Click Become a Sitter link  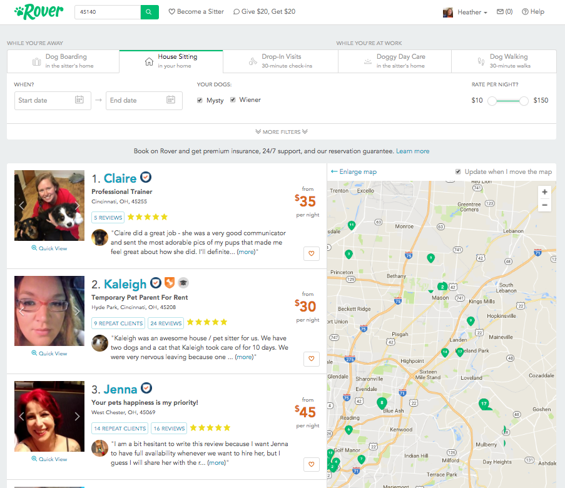(196, 11)
